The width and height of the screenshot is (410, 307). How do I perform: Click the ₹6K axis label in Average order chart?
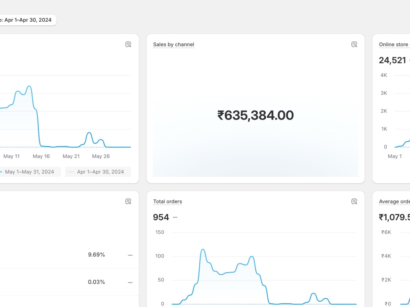[386, 232]
